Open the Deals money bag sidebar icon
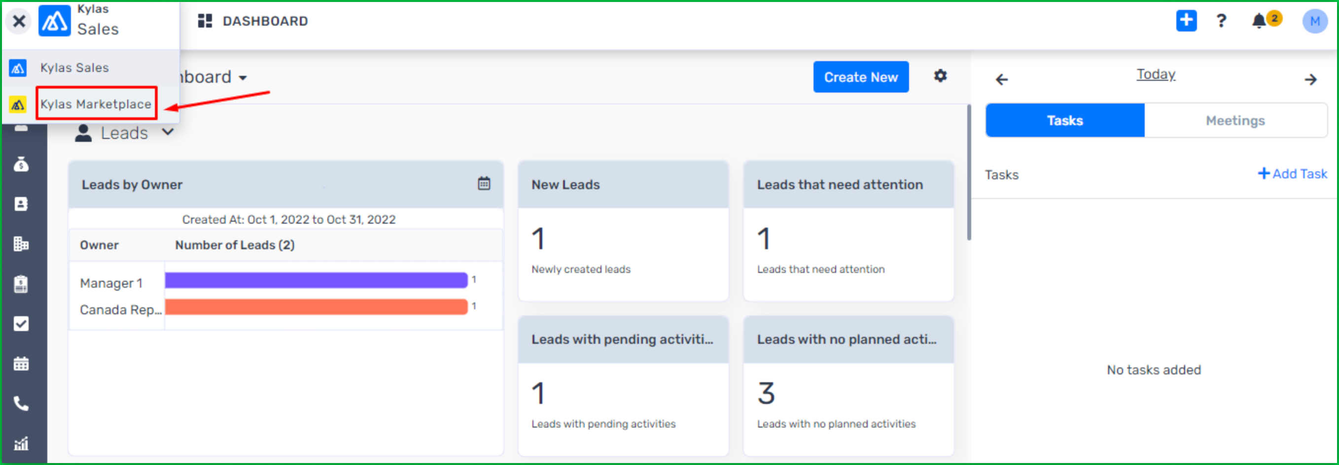Screen dimensions: 1339x465 tap(21, 164)
